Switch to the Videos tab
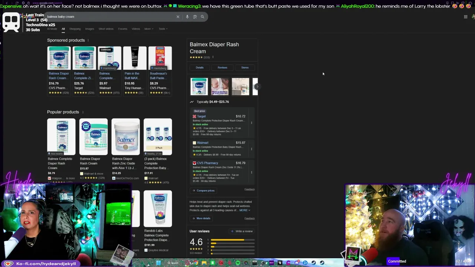 [136, 29]
